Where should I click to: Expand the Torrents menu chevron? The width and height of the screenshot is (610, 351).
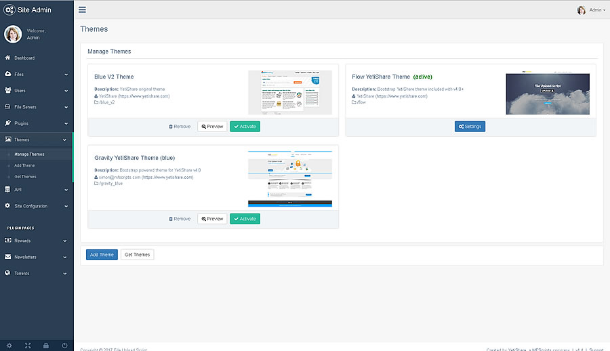64,274
